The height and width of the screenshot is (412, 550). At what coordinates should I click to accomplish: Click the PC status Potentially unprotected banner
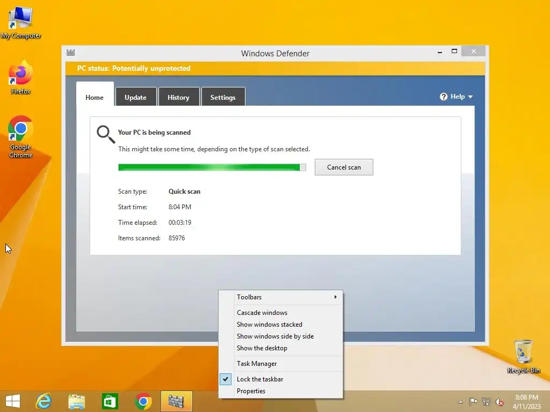275,68
